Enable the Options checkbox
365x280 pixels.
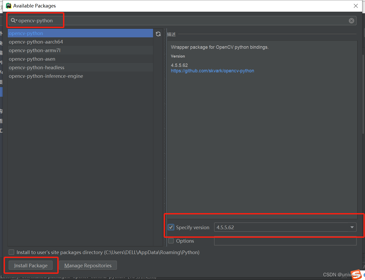[171, 241]
